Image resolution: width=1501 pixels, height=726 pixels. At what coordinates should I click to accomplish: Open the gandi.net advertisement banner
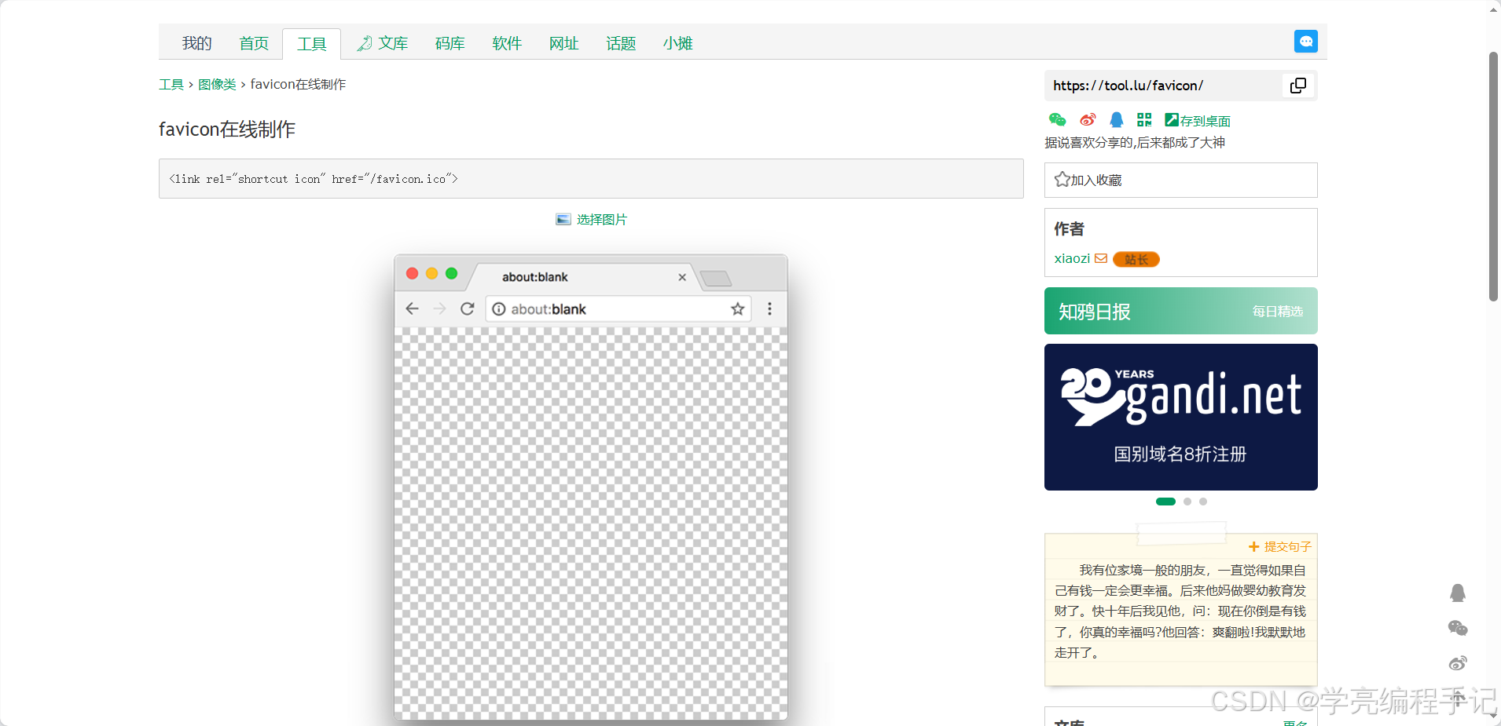tap(1180, 417)
